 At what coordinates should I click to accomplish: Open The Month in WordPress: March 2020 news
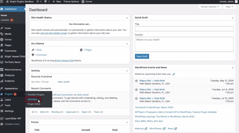pyautogui.click(x=154, y=107)
